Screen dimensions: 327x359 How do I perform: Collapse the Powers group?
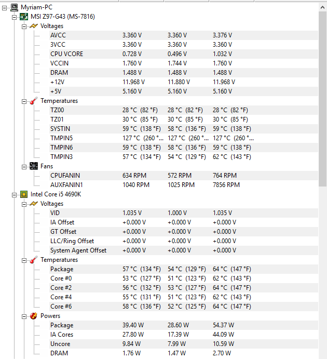point(24,316)
